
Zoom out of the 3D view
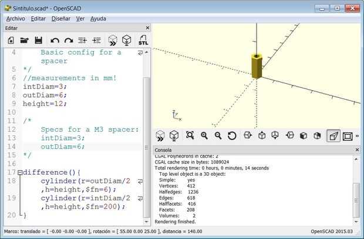pos(218,135)
